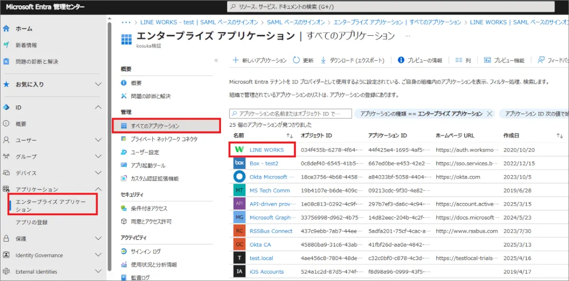Click the download export (ダウンロード) icon
The height and width of the screenshot is (281, 569).
[324, 60]
